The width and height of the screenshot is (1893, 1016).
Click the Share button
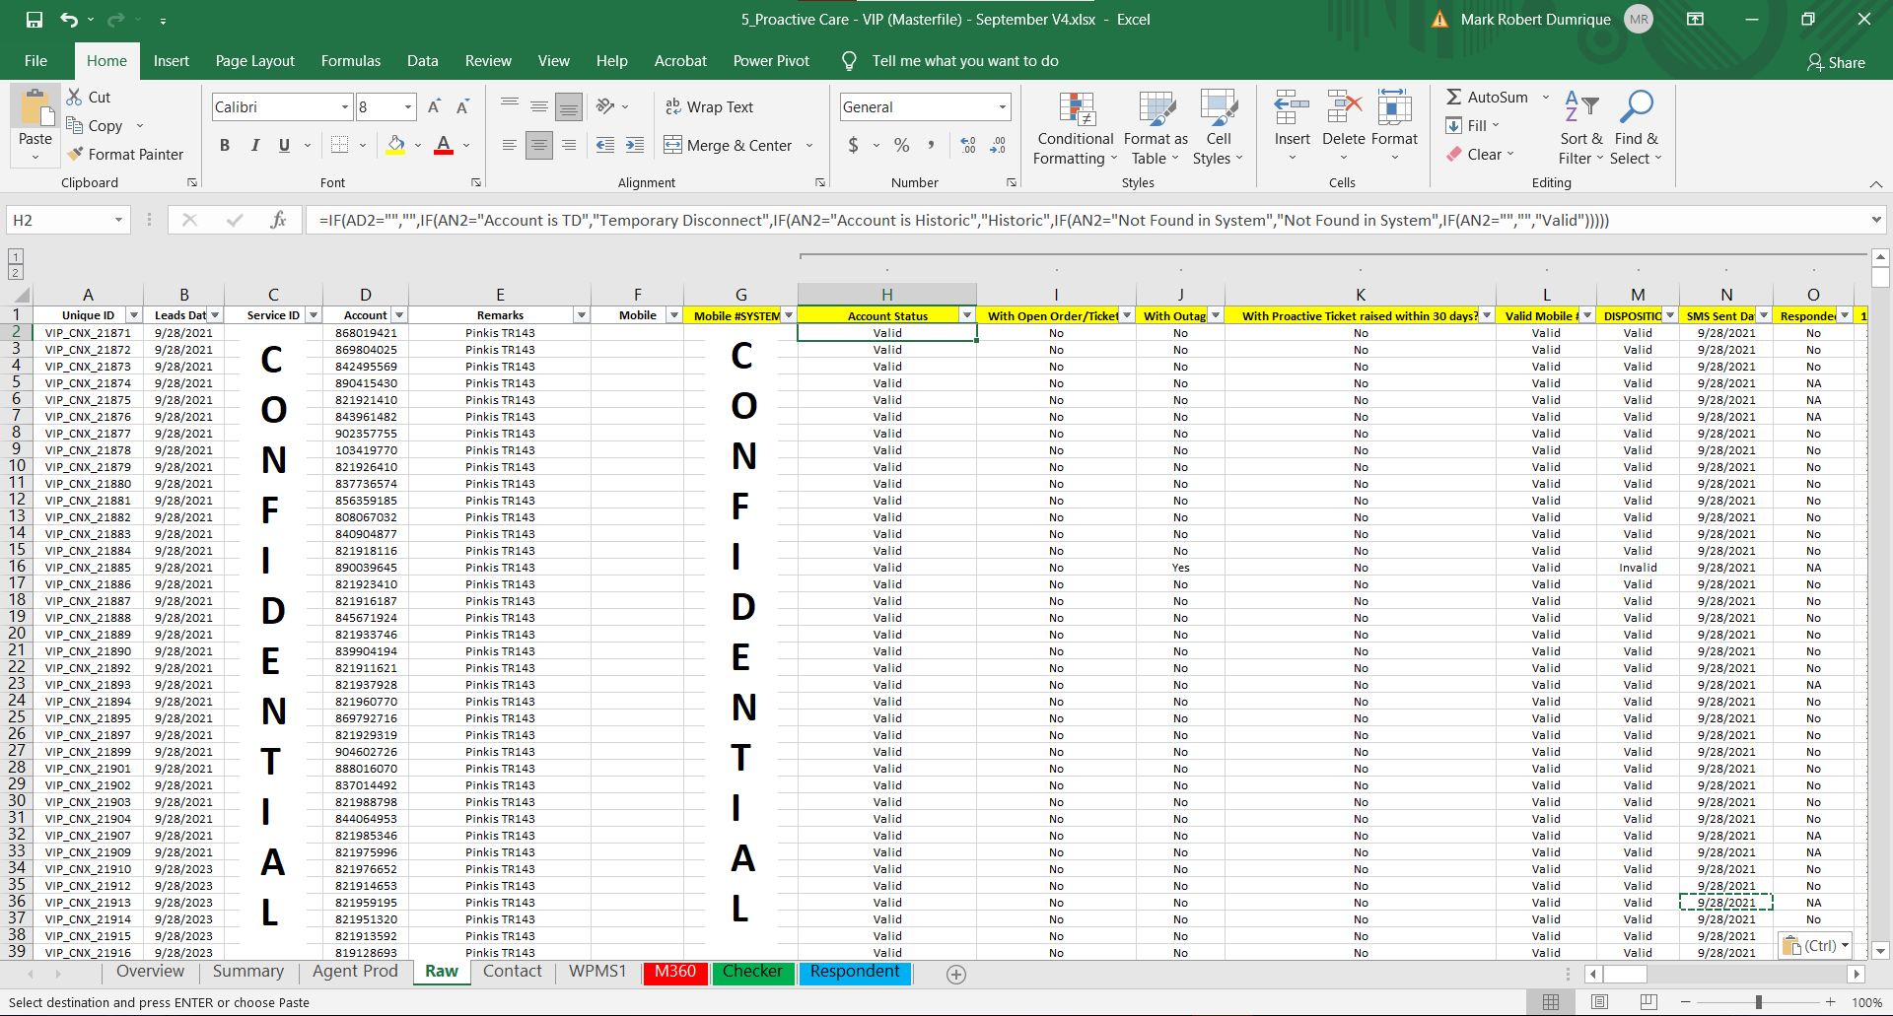coord(1836,62)
